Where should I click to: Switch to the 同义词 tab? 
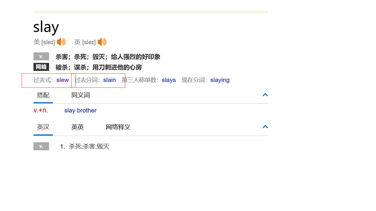coord(81,95)
